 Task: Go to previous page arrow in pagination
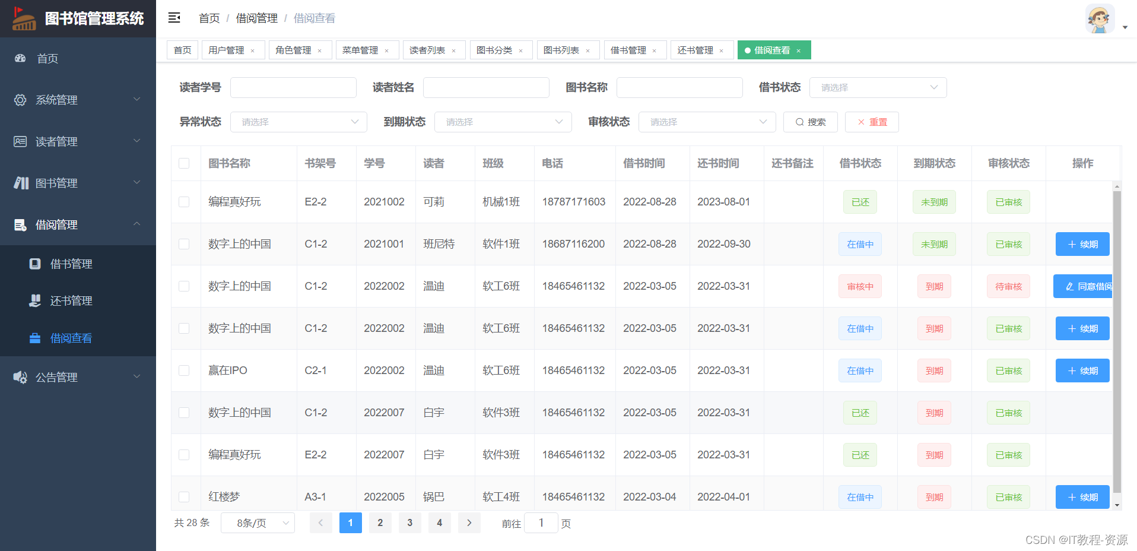[x=320, y=522]
